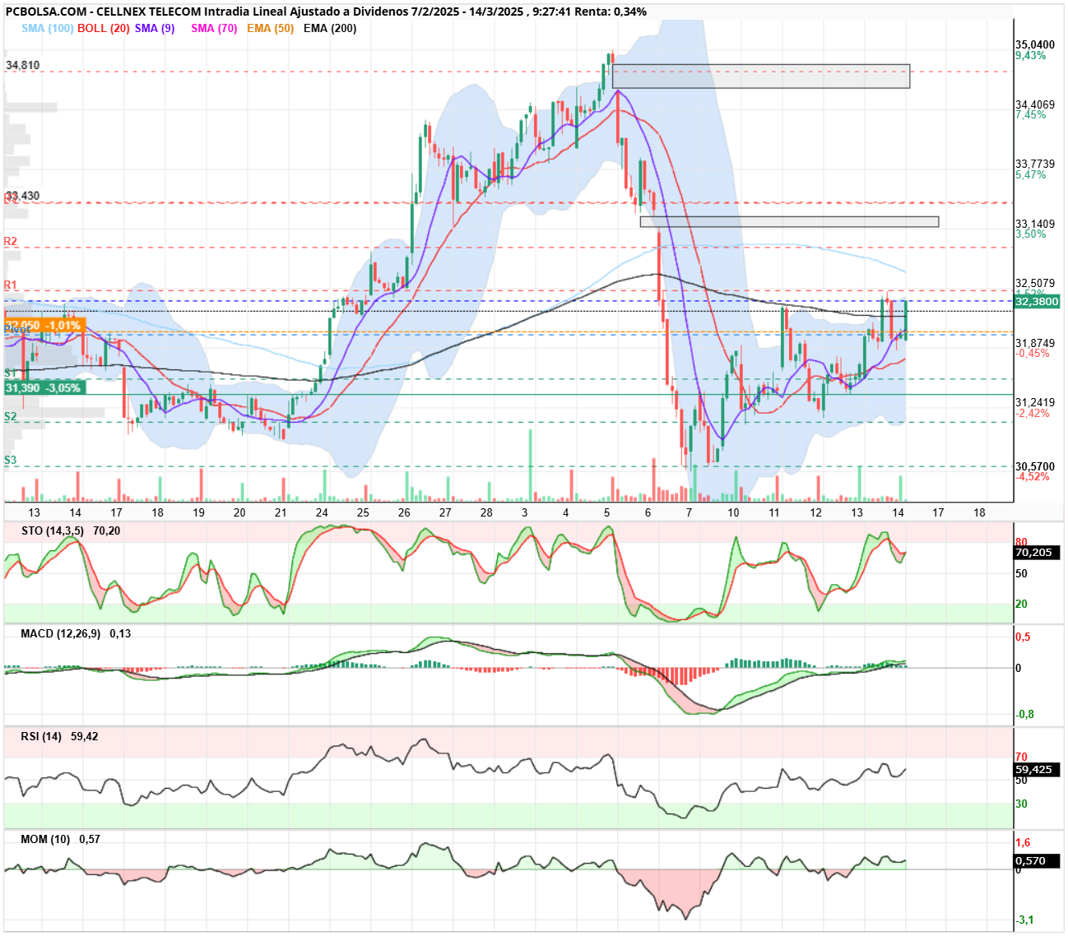Click date axis label 28
Image resolution: width=1068 pixels, height=936 pixels.
click(x=486, y=512)
